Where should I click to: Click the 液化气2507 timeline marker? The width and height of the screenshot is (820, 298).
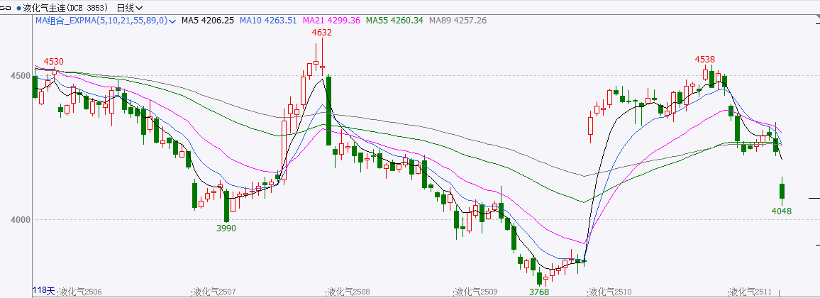click(214, 292)
